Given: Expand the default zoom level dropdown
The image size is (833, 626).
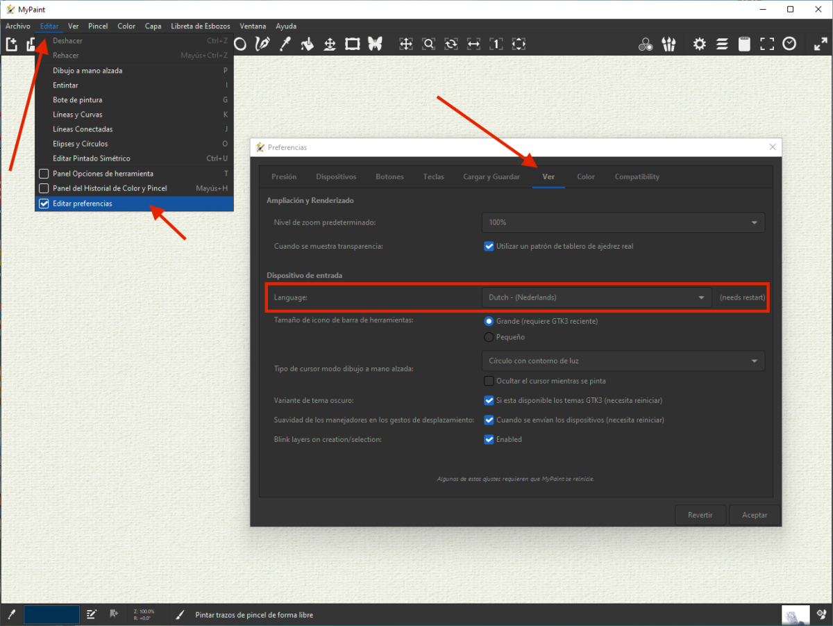Looking at the screenshot, I should (x=623, y=222).
